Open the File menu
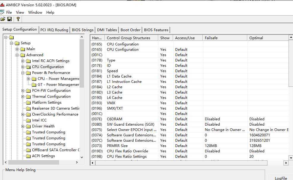This screenshot has height=180, width=293. (x=9, y=12)
